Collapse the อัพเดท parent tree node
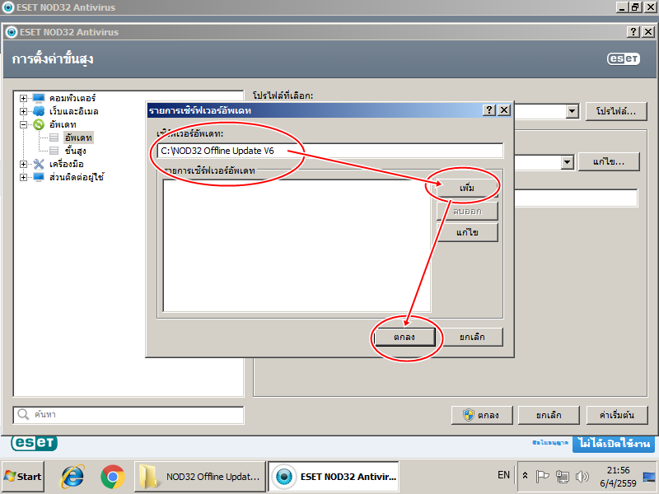This screenshot has width=659, height=494. (x=24, y=124)
